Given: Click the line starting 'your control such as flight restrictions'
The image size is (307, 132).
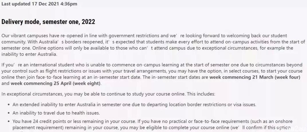Looking at the screenshot, I should click(x=152, y=71).
